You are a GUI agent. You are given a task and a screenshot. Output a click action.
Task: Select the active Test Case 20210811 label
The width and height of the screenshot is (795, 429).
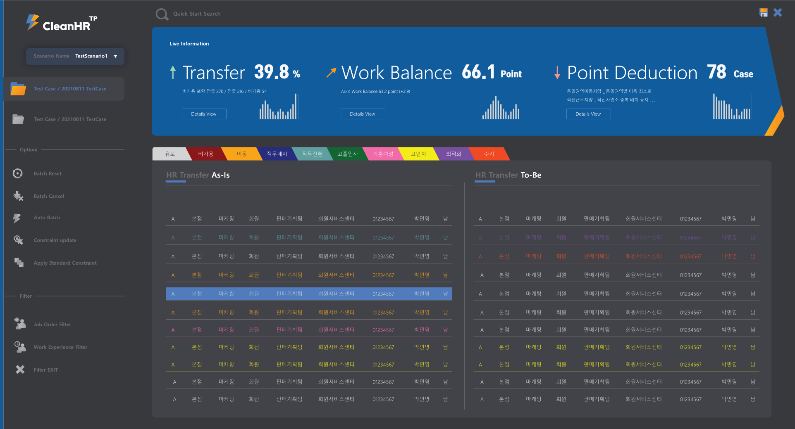(70, 89)
